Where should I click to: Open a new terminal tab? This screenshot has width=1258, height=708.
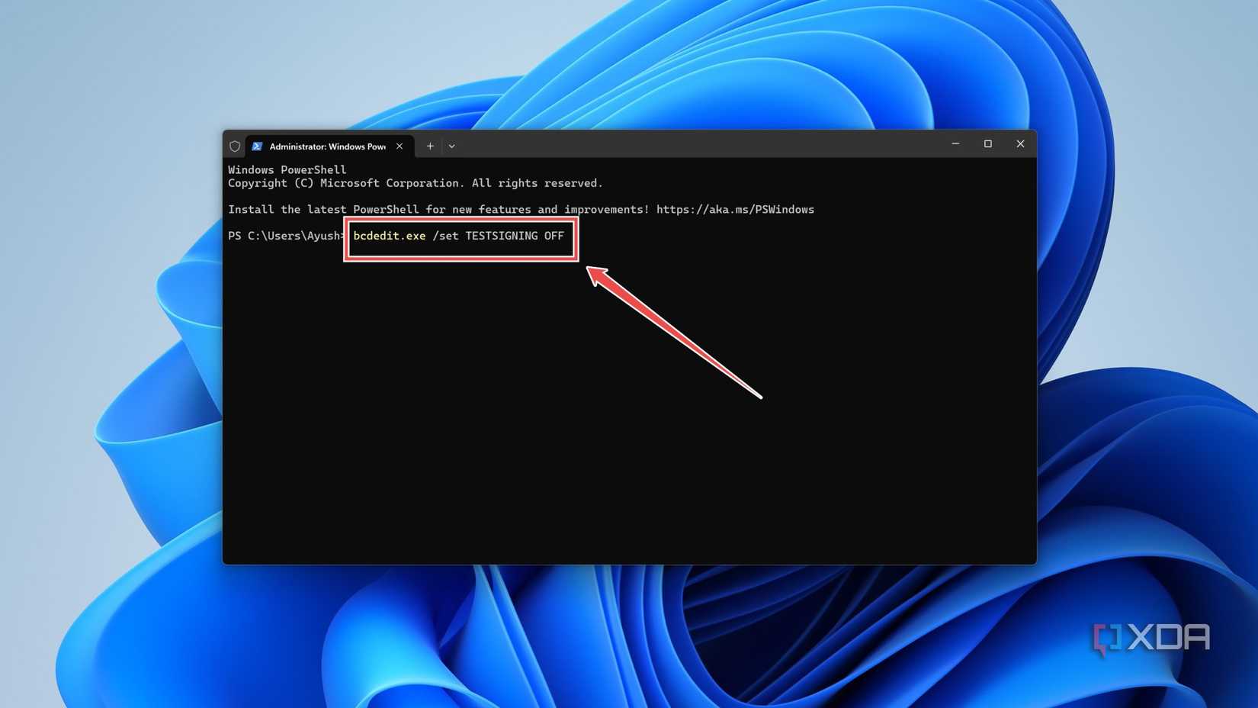coord(430,146)
